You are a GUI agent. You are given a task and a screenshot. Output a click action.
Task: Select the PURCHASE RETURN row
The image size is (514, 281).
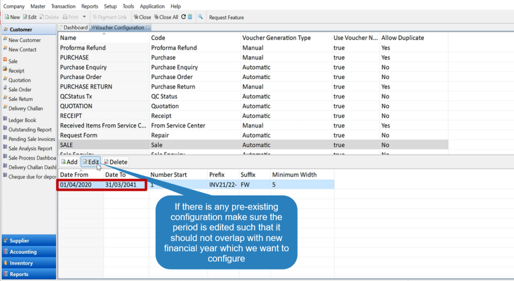[253, 87]
